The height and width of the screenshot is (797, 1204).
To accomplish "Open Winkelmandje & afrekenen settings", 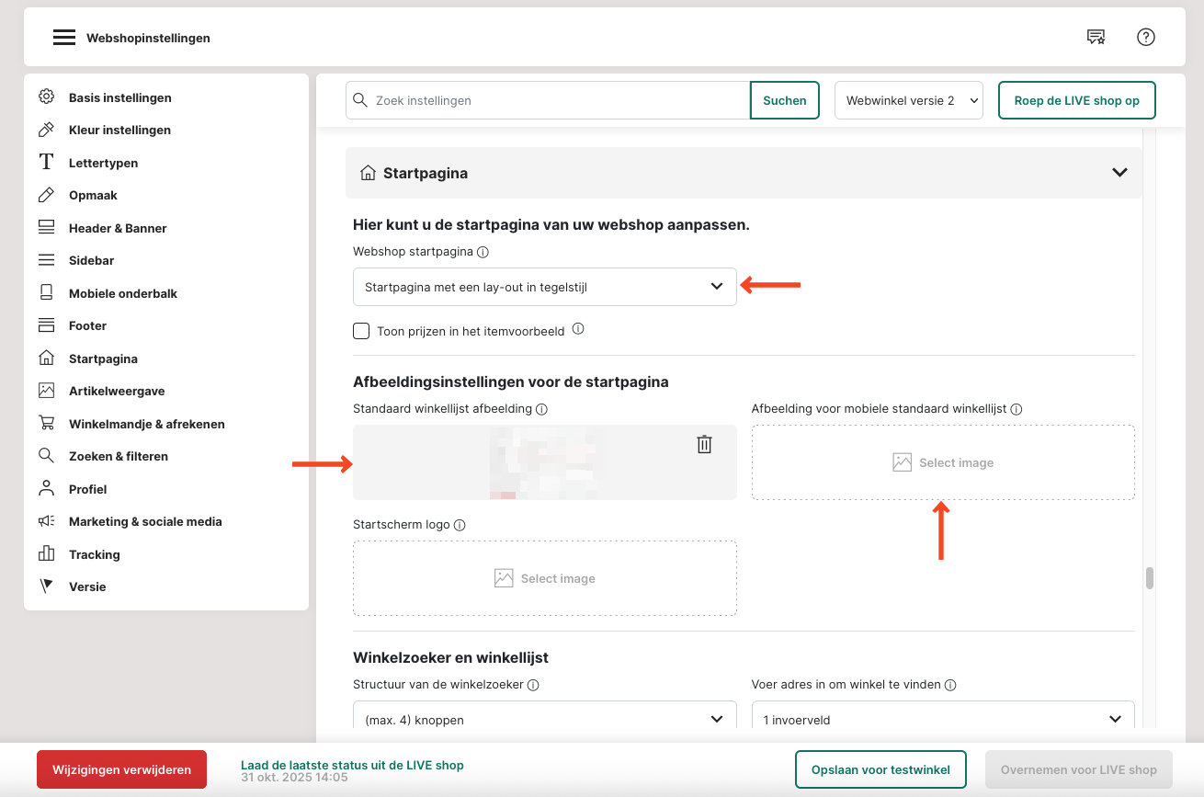I will click(x=146, y=424).
